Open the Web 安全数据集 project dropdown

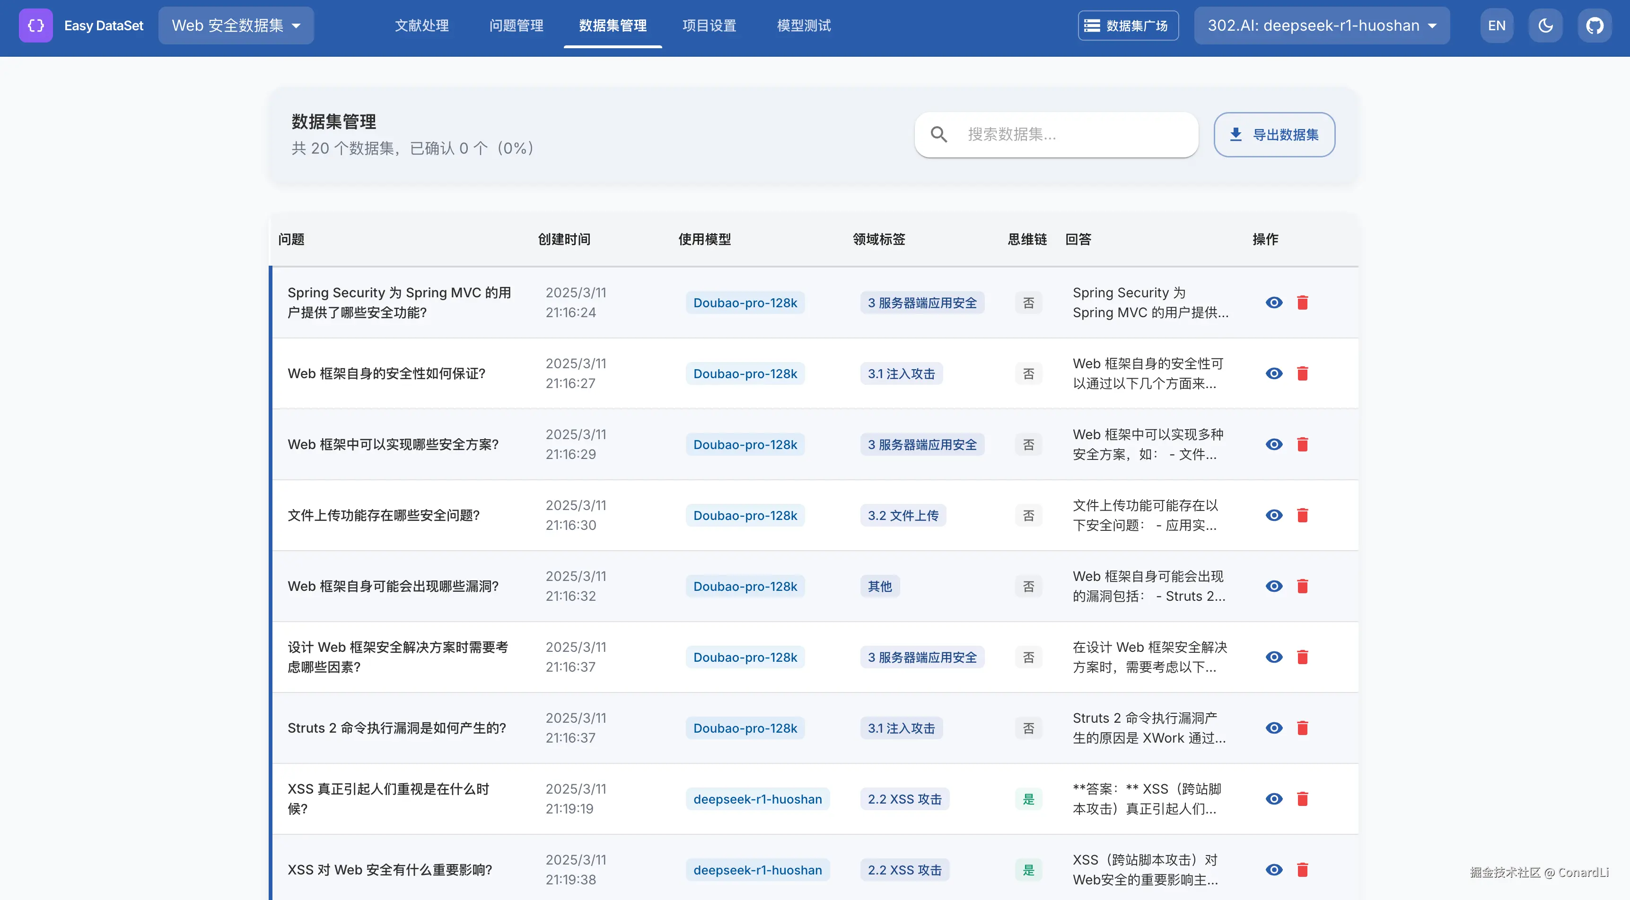pos(236,26)
